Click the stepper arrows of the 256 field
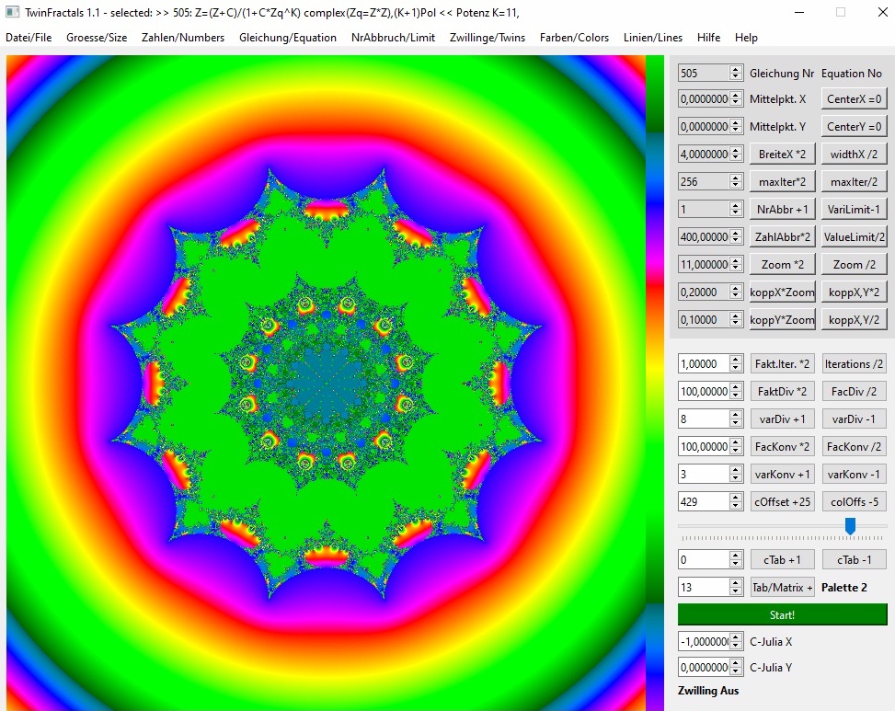The image size is (895, 711). (736, 181)
